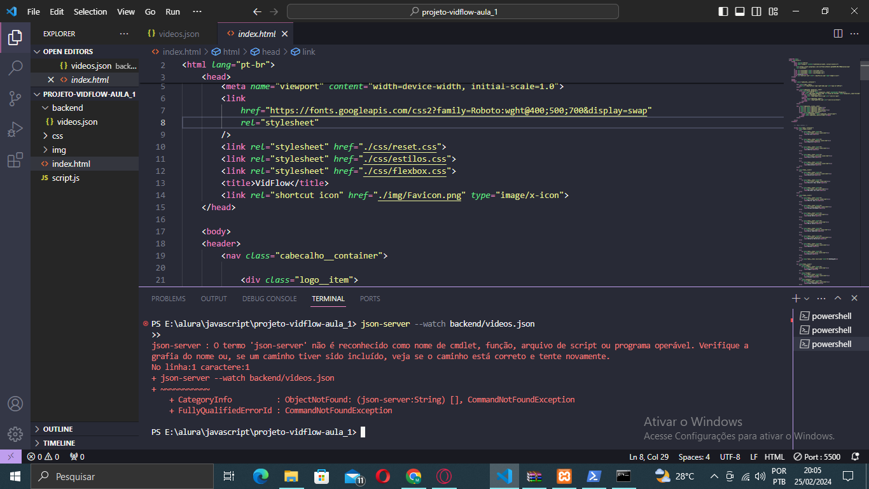Select index.html in the file tree
Screen dimensions: 869x489
tap(85, 164)
